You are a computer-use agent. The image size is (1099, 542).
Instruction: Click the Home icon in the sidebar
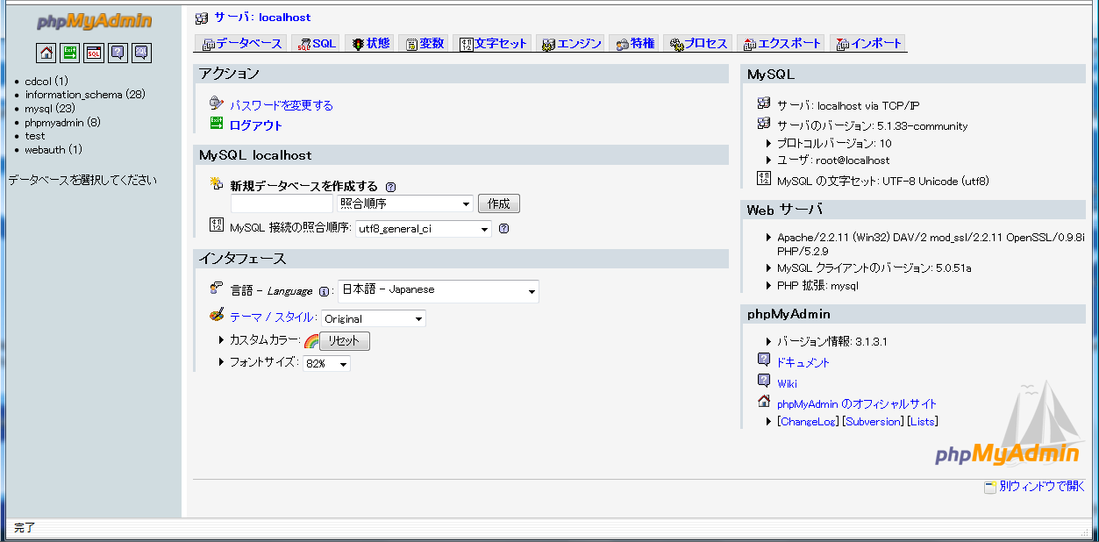point(46,53)
